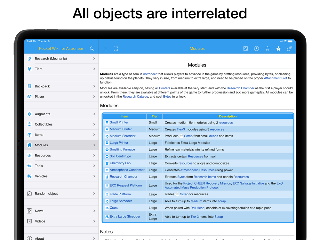The image size is (320, 240).
Task: Open Extra Large Shredder link
Action: point(125,217)
